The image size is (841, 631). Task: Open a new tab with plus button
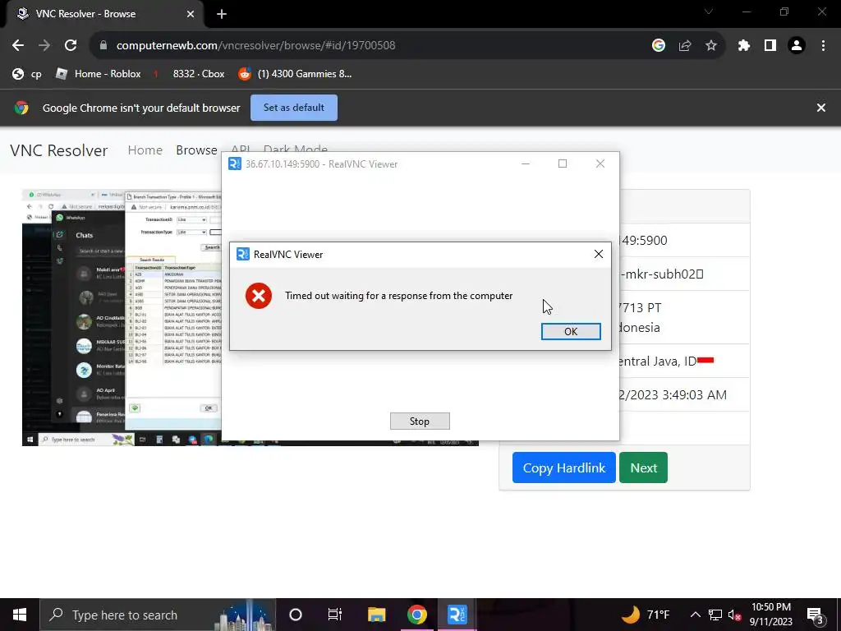click(222, 14)
